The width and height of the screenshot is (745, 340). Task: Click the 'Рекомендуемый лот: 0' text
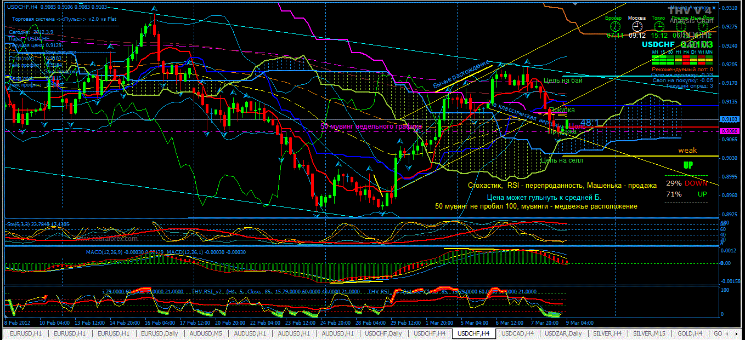[682, 70]
